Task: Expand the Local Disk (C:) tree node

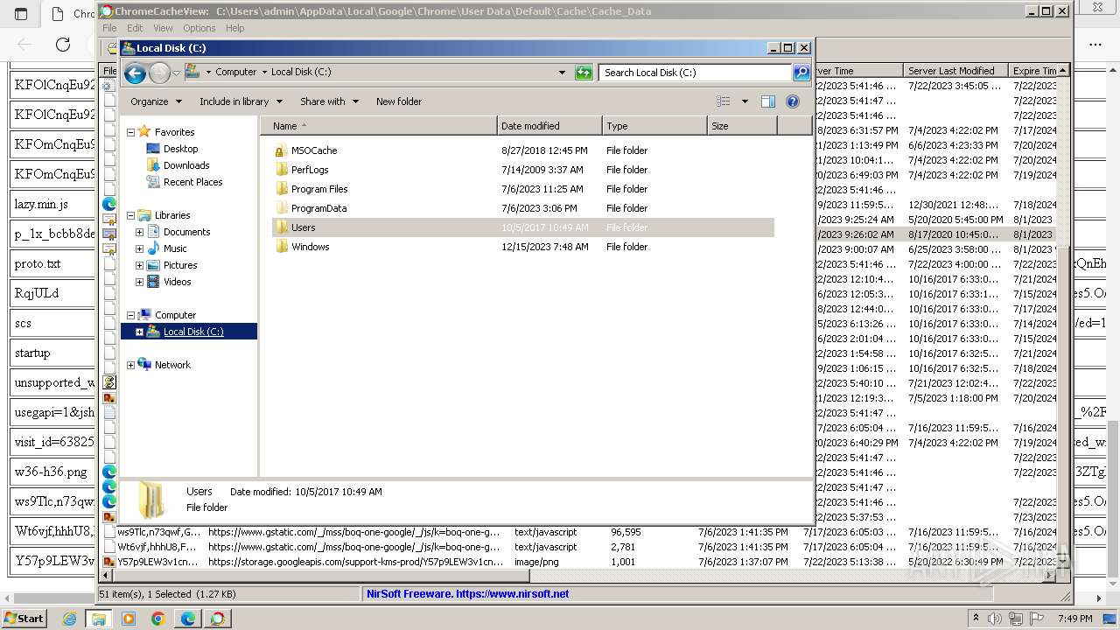Action: click(139, 332)
